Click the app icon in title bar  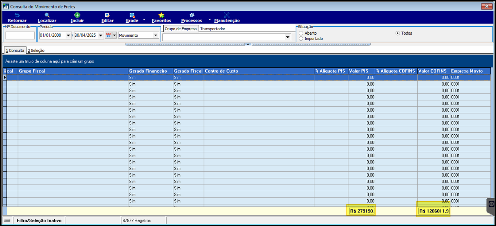tap(6, 6)
